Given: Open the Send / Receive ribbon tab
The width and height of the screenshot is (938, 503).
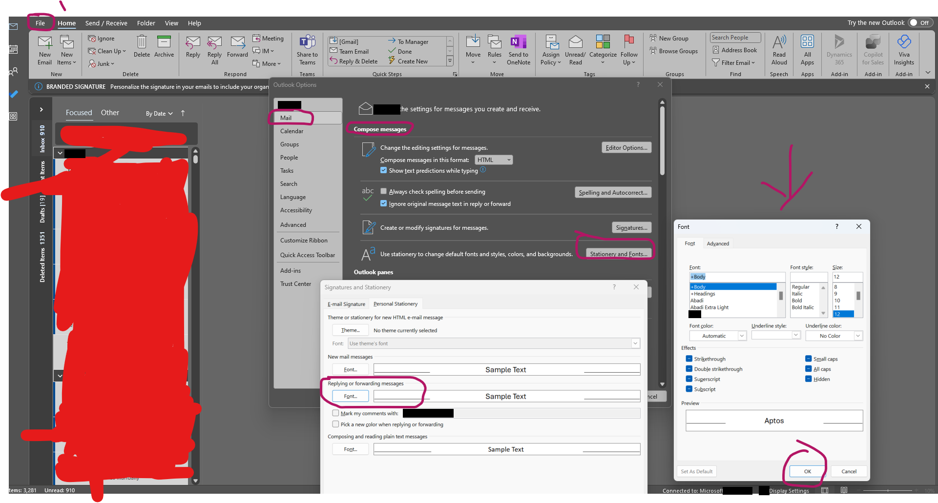Looking at the screenshot, I should 106,23.
